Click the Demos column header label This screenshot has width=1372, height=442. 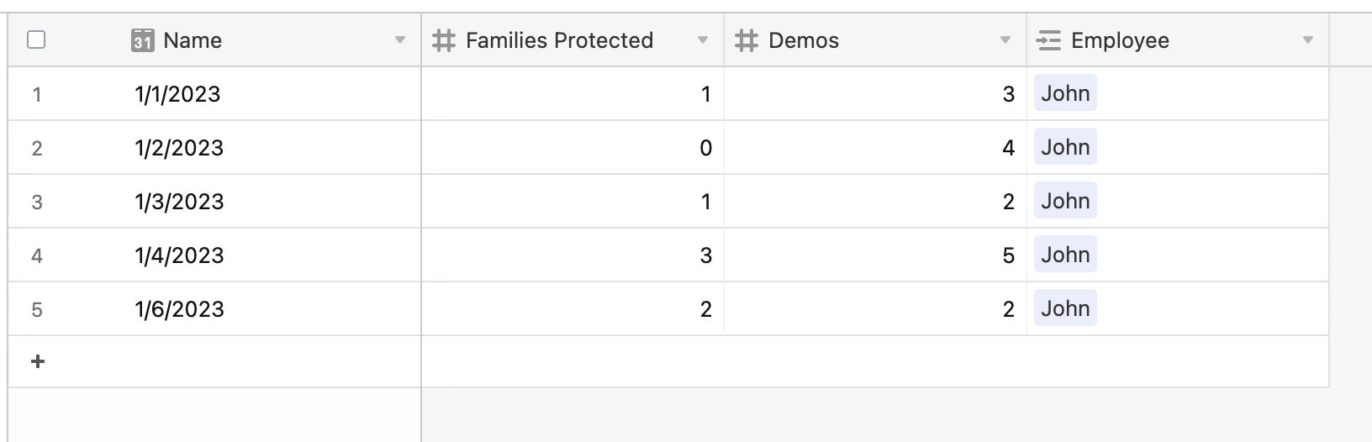(804, 40)
